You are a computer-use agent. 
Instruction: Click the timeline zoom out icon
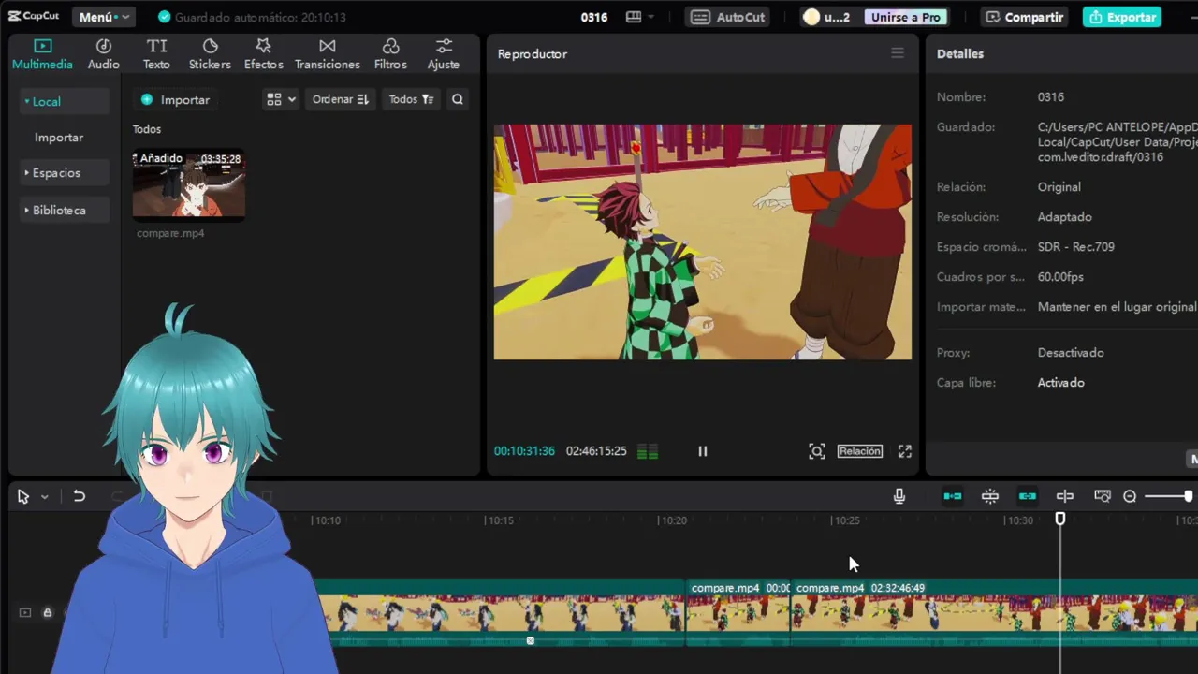[x=1130, y=496]
